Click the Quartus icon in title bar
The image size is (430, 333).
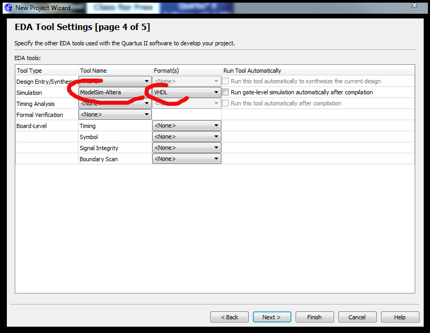click(x=8, y=8)
